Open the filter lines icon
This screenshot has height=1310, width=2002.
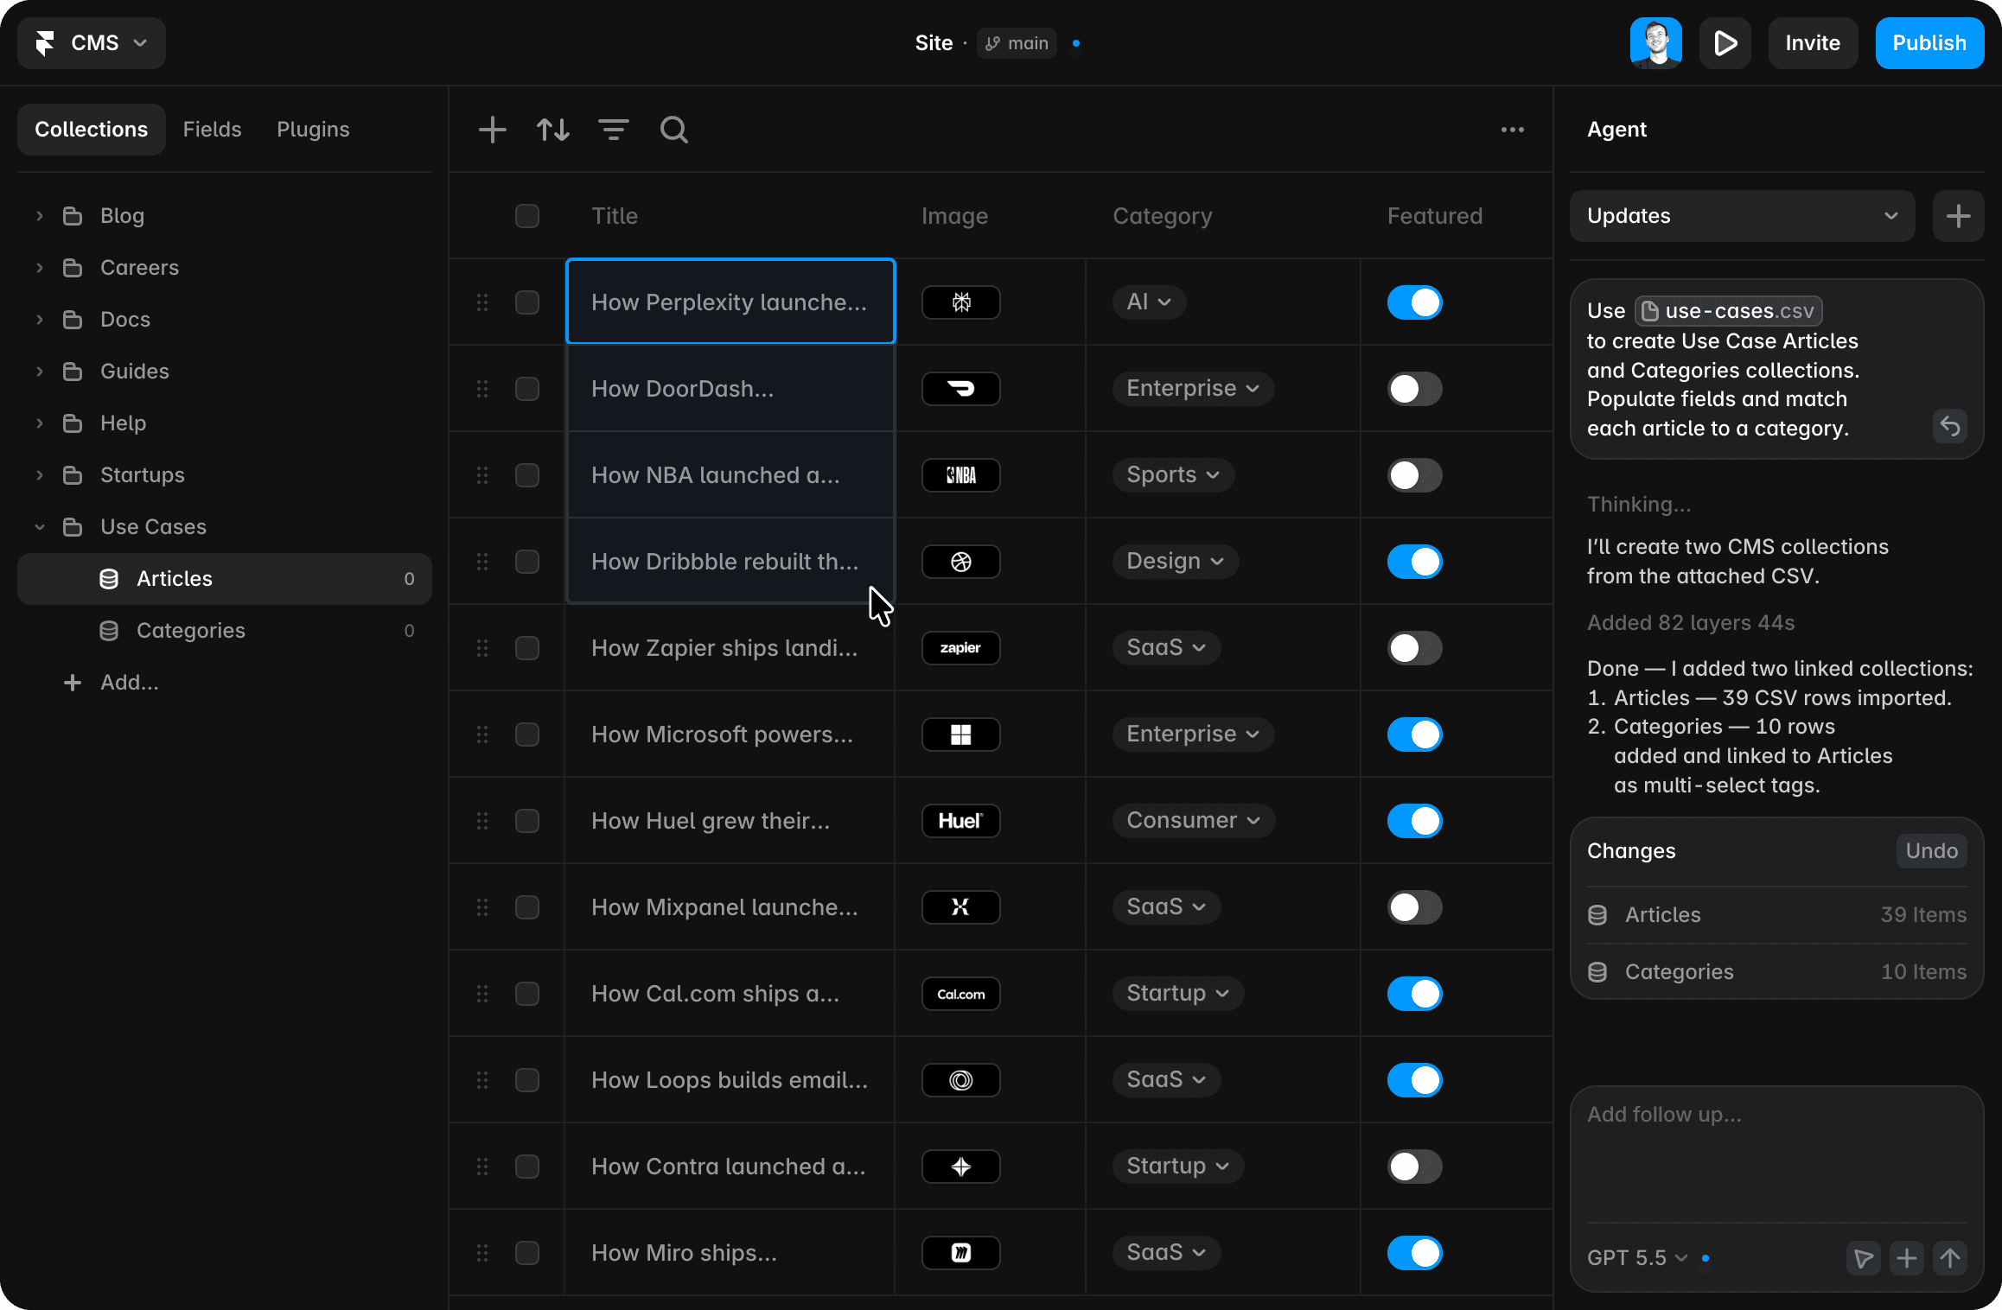pyautogui.click(x=614, y=130)
